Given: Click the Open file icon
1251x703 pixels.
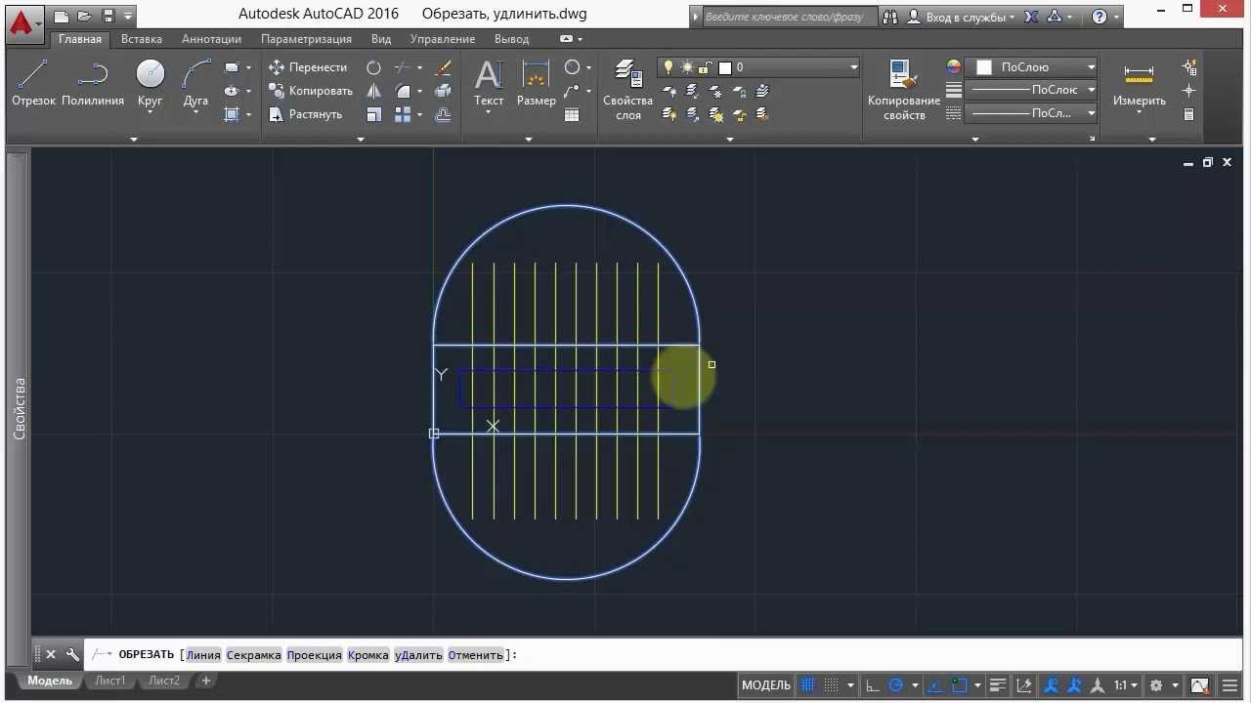Looking at the screenshot, I should tap(84, 16).
